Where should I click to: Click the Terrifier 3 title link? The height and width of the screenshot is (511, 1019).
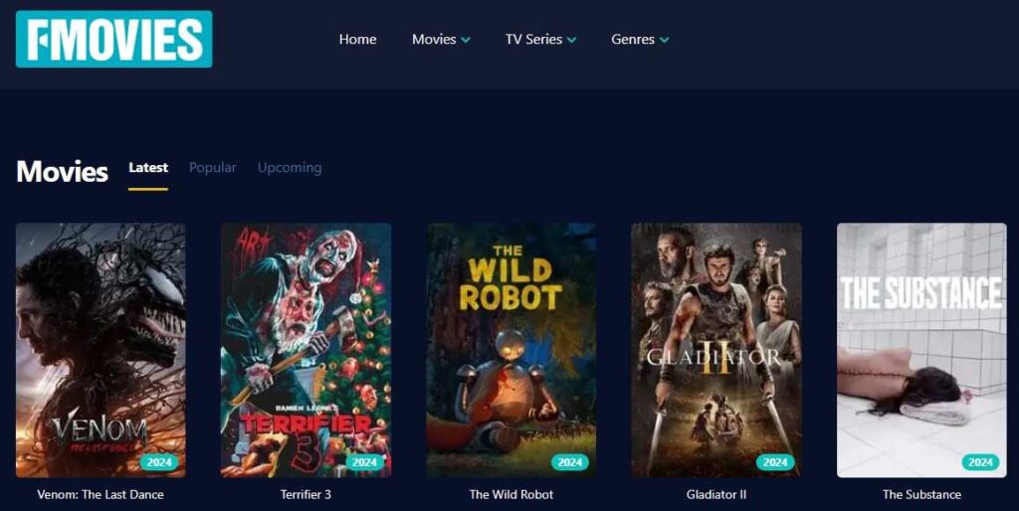306,495
